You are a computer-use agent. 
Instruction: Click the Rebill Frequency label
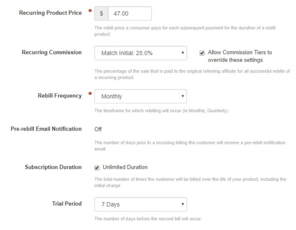(59, 95)
